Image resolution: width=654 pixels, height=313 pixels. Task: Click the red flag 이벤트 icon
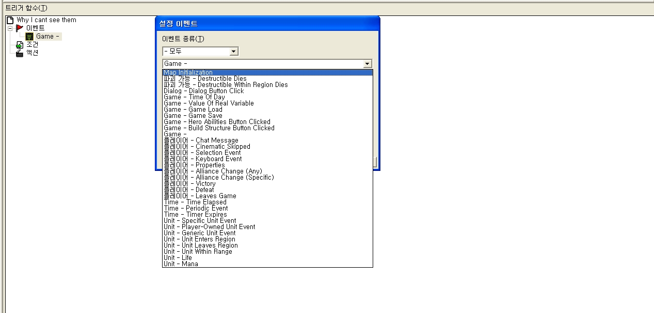click(x=20, y=28)
